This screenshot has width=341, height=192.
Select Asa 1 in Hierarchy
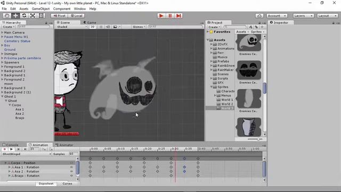20,109
